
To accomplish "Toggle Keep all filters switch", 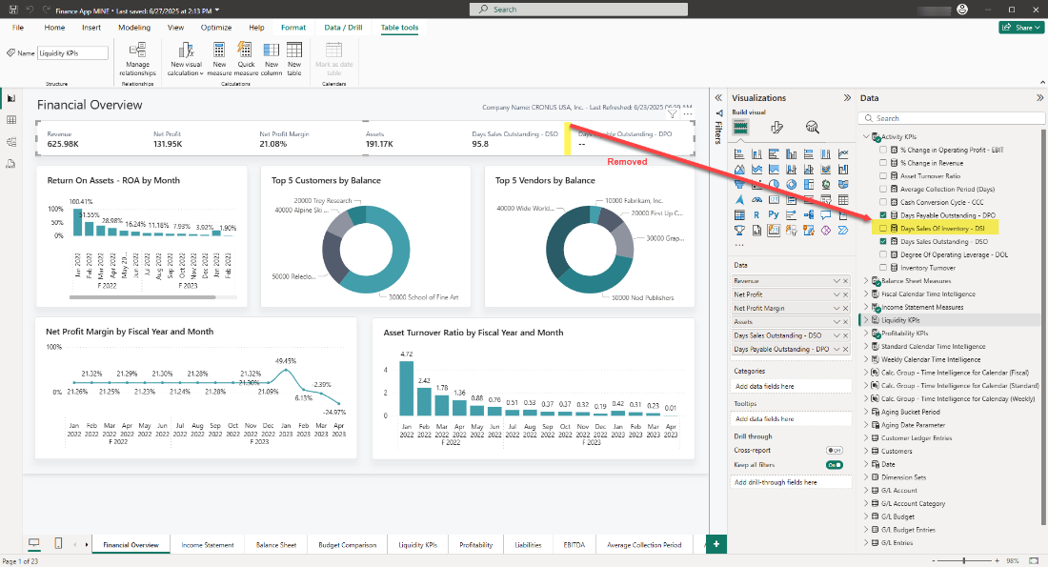I will (x=835, y=465).
